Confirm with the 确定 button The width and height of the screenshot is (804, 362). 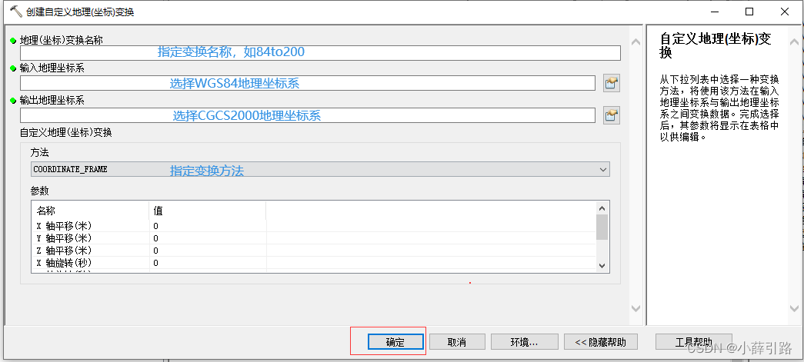[x=395, y=342]
